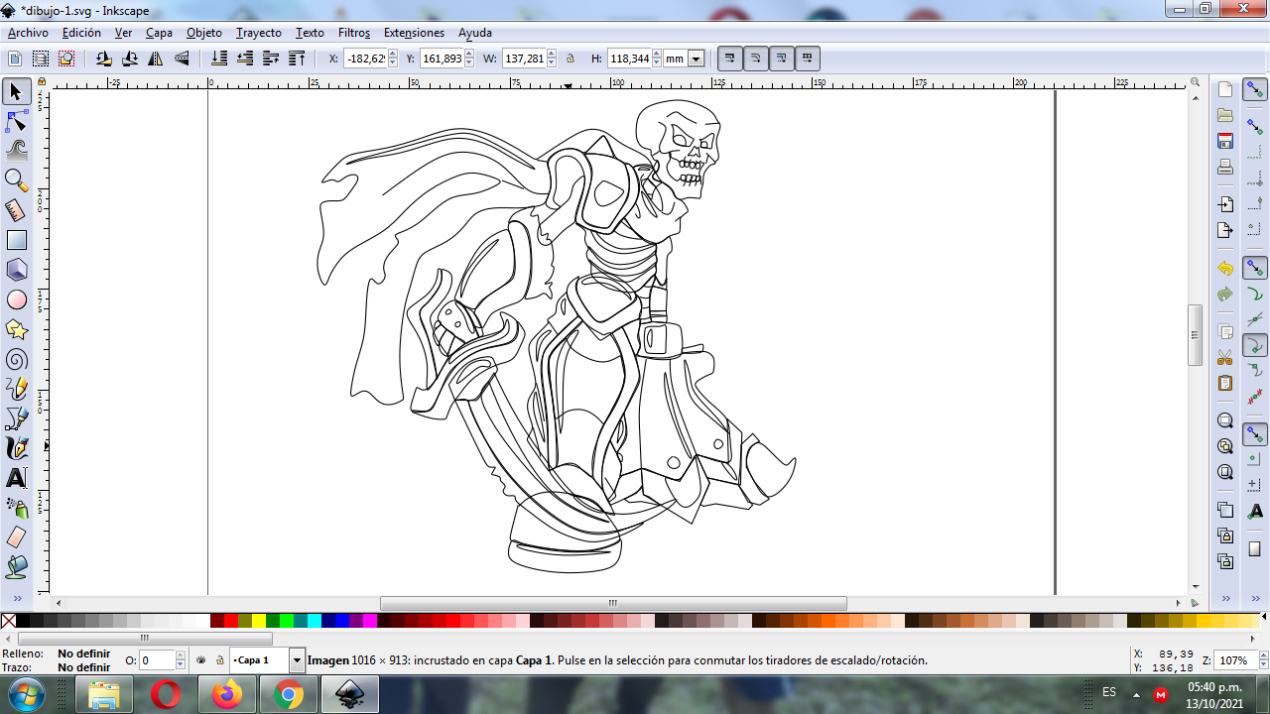Select the Pencil freehand tool
The image size is (1270, 714).
tap(16, 389)
